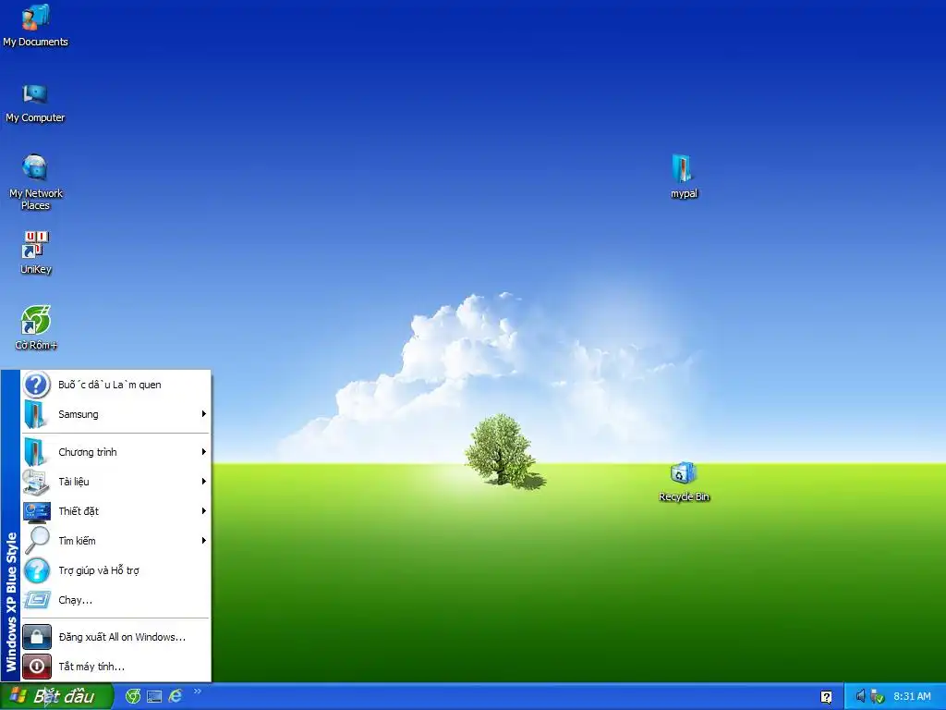Click Đăng xuất All on Windows...

[115, 637]
